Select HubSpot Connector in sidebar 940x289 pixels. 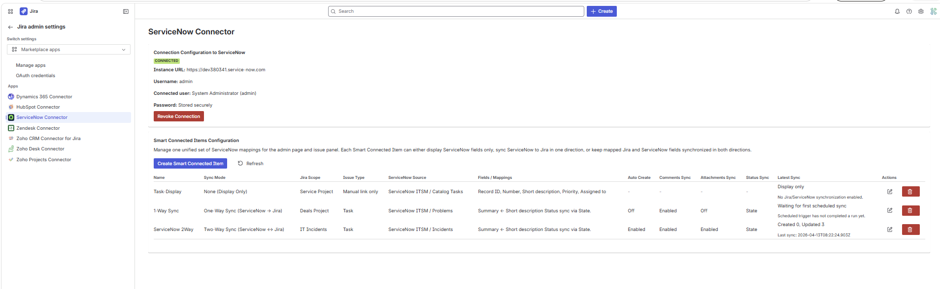click(x=38, y=107)
